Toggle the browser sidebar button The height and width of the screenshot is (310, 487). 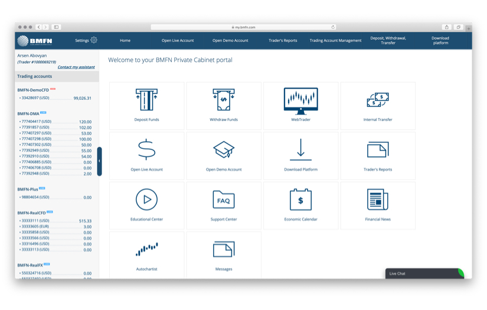56,27
